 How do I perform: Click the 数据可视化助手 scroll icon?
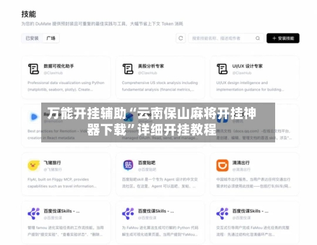click(34, 69)
